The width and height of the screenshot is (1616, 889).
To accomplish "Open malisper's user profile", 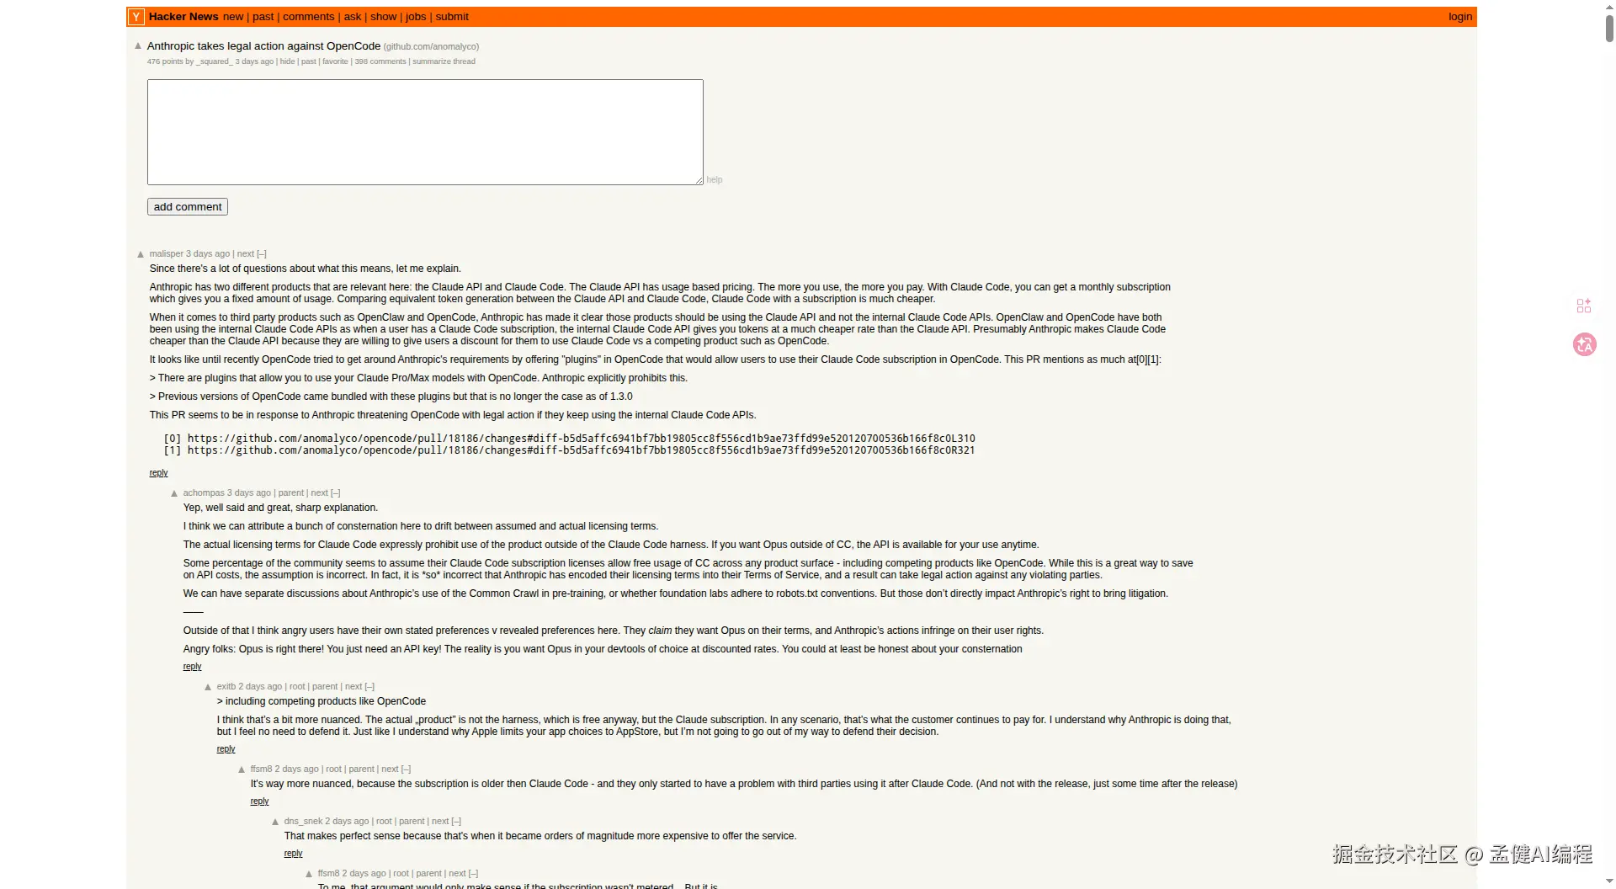I will coord(167,253).
